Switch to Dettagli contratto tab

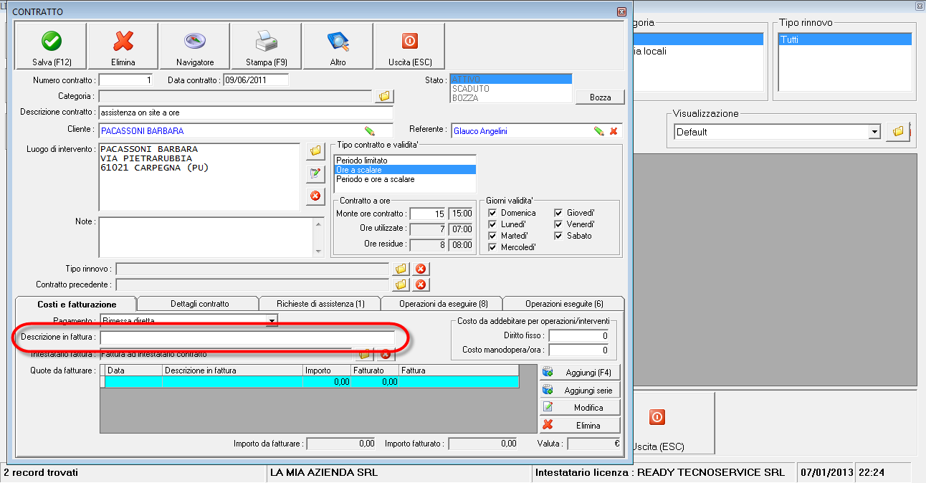coord(199,304)
